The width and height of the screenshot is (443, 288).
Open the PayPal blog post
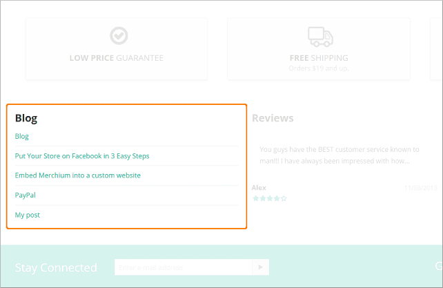tap(26, 195)
